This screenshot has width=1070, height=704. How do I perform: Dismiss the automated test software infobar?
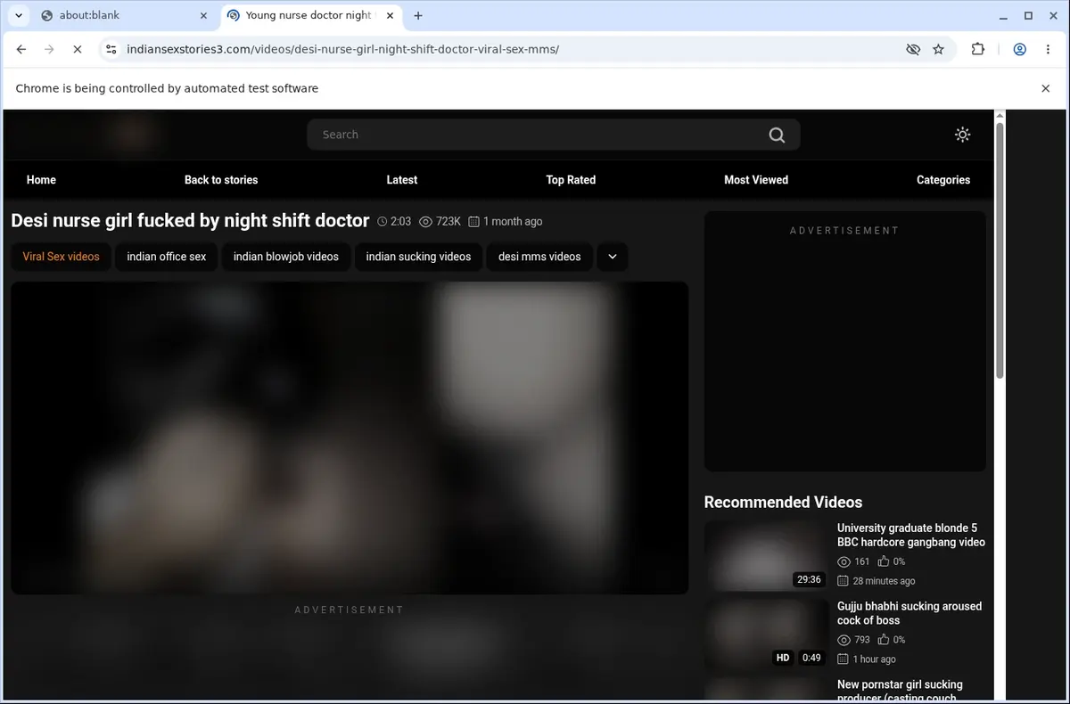(1045, 88)
